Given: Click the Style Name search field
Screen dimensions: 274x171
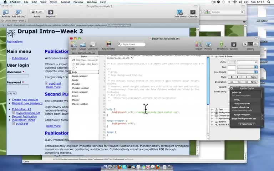Looking at the screenshot, I should tap(131, 44).
